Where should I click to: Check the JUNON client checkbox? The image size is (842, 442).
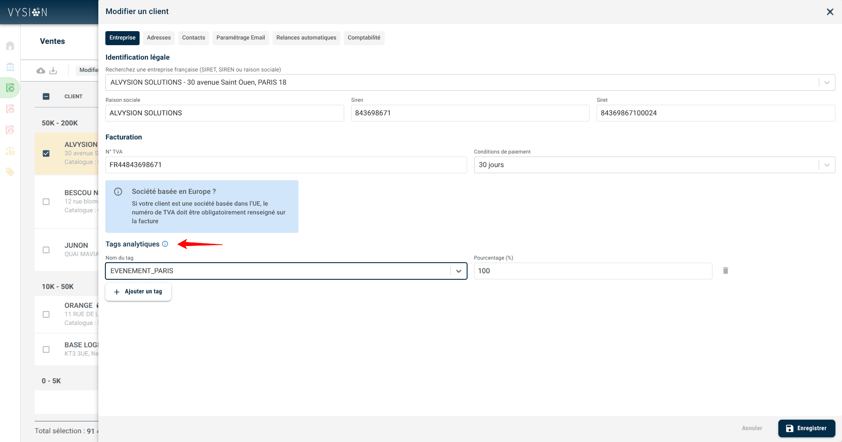[x=46, y=250]
